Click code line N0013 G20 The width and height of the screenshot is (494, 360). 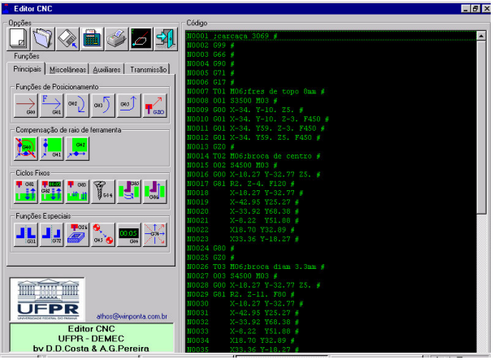pos(331,147)
